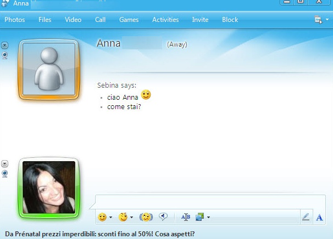Open the Photos sharing menu
Image resolution: width=333 pixels, height=239 pixels.
point(15,20)
